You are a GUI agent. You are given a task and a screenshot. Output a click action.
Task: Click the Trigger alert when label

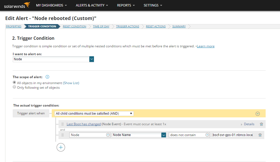(31, 113)
